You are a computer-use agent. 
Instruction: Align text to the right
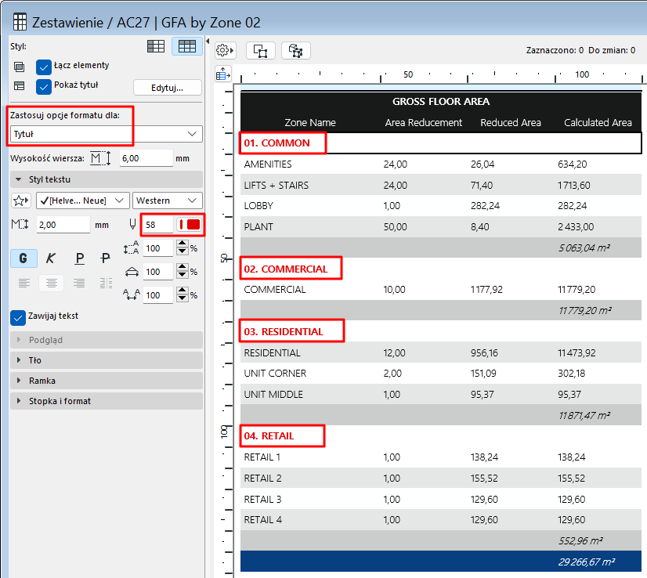(x=78, y=283)
